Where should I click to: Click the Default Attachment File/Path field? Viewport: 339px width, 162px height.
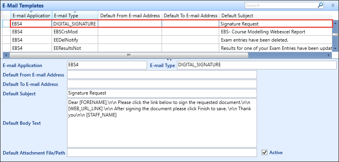click(162, 153)
